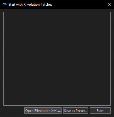This screenshot has height=117, width=114.
Task: Click the Dolphin logo in title bar
Action: coord(5,4)
